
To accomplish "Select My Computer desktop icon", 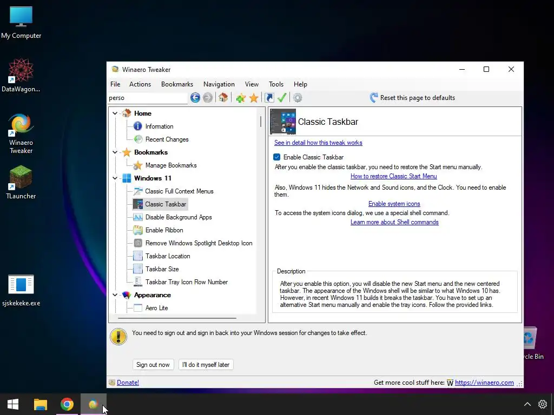I will point(21,23).
